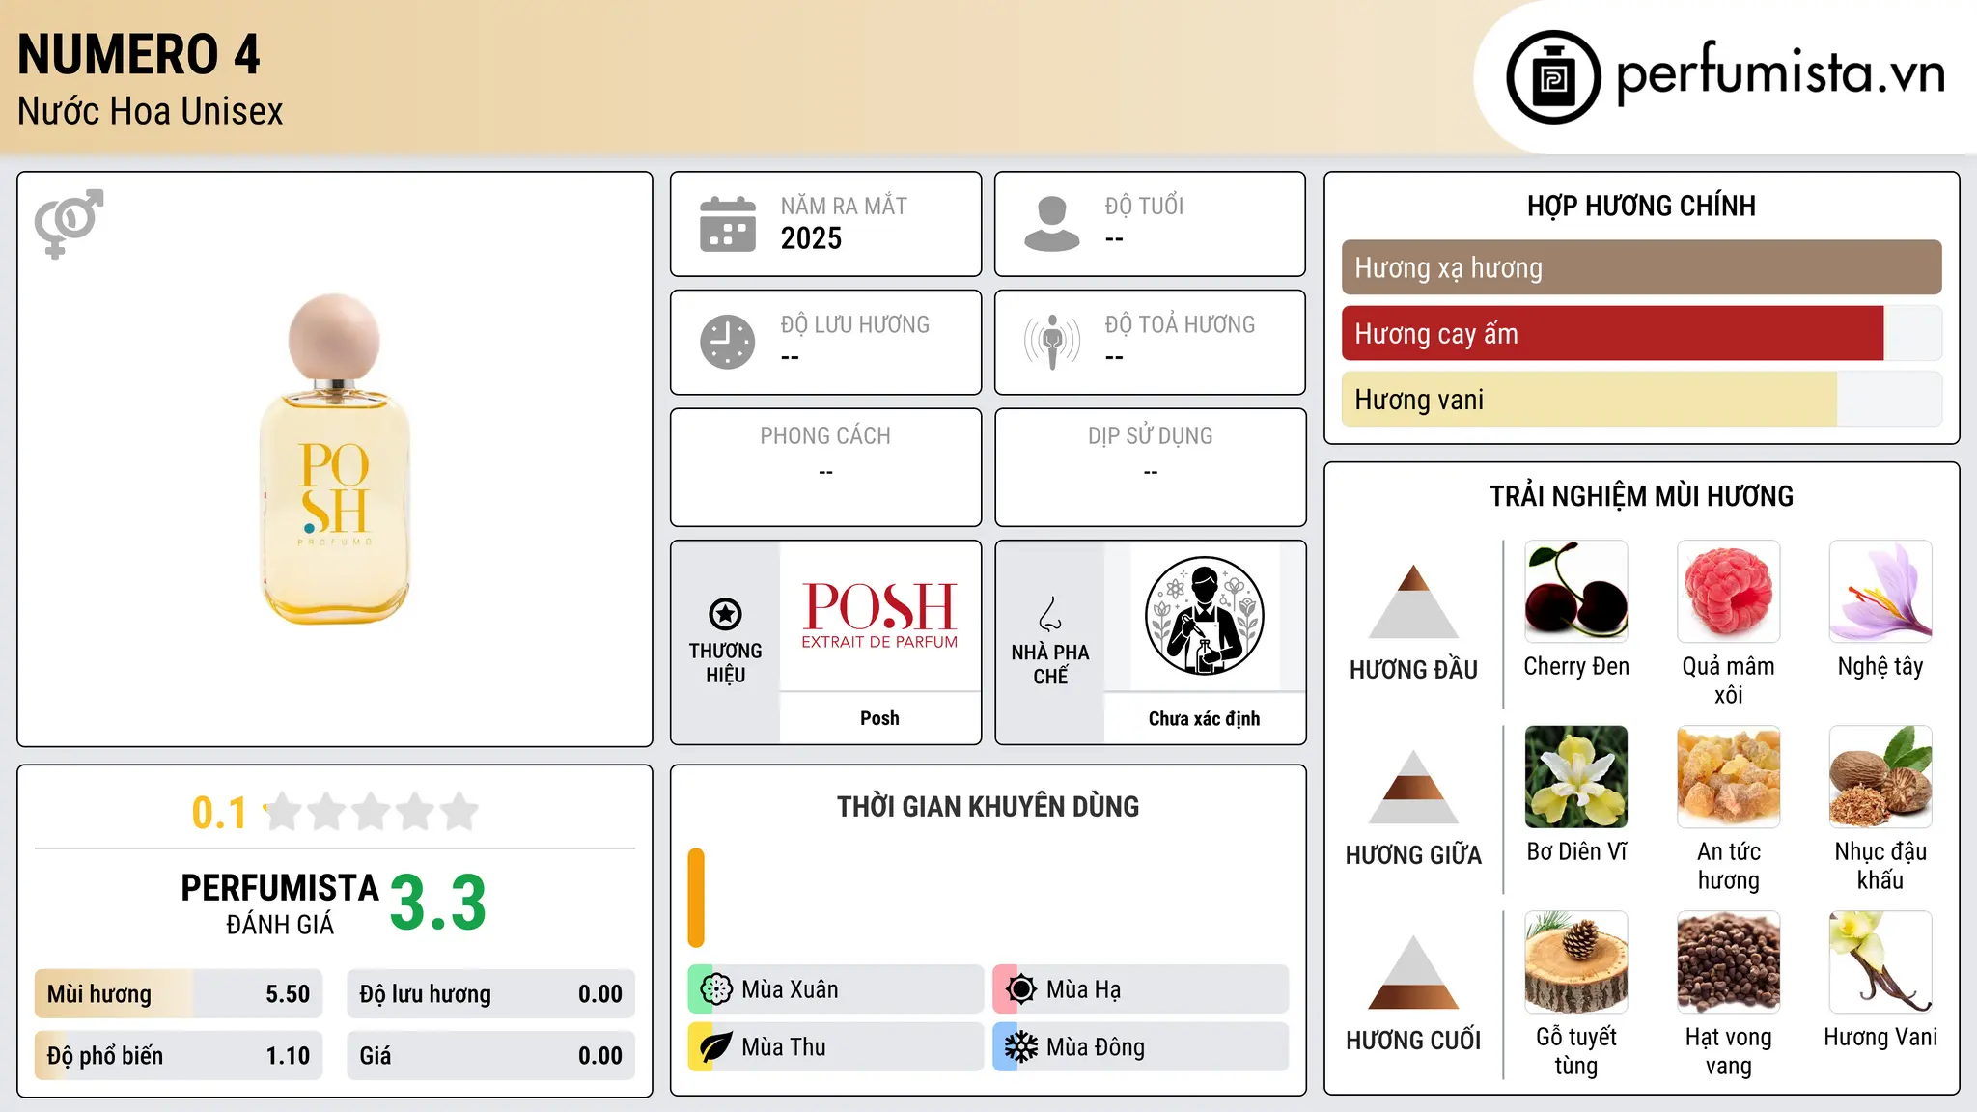1977x1112 pixels.
Task: Click the Mùi hương score bar
Action: (179, 994)
